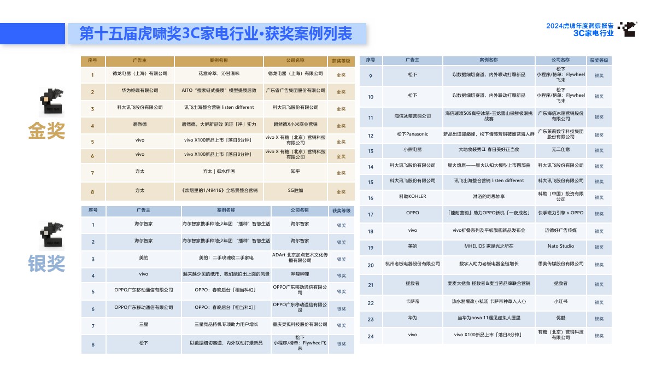Select case vivo折叠系列及平板旗舰新品发布会
This screenshot has width=656, height=369.
[489, 231]
